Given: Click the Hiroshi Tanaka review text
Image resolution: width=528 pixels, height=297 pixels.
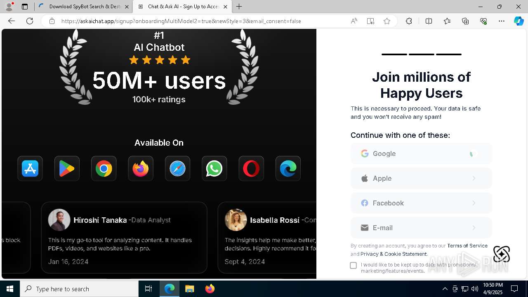Looking at the screenshot, I should (120, 244).
